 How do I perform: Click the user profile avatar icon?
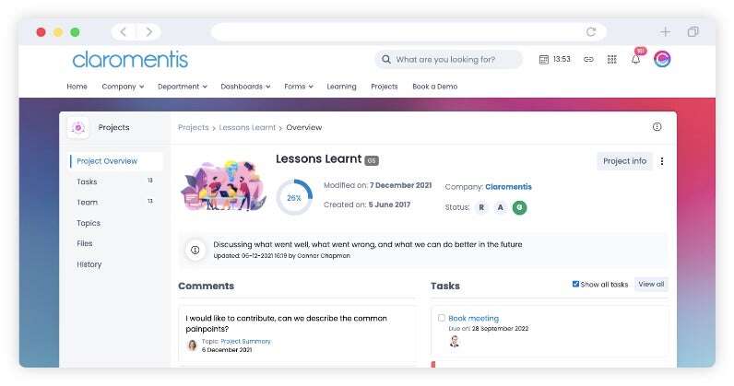(662, 59)
